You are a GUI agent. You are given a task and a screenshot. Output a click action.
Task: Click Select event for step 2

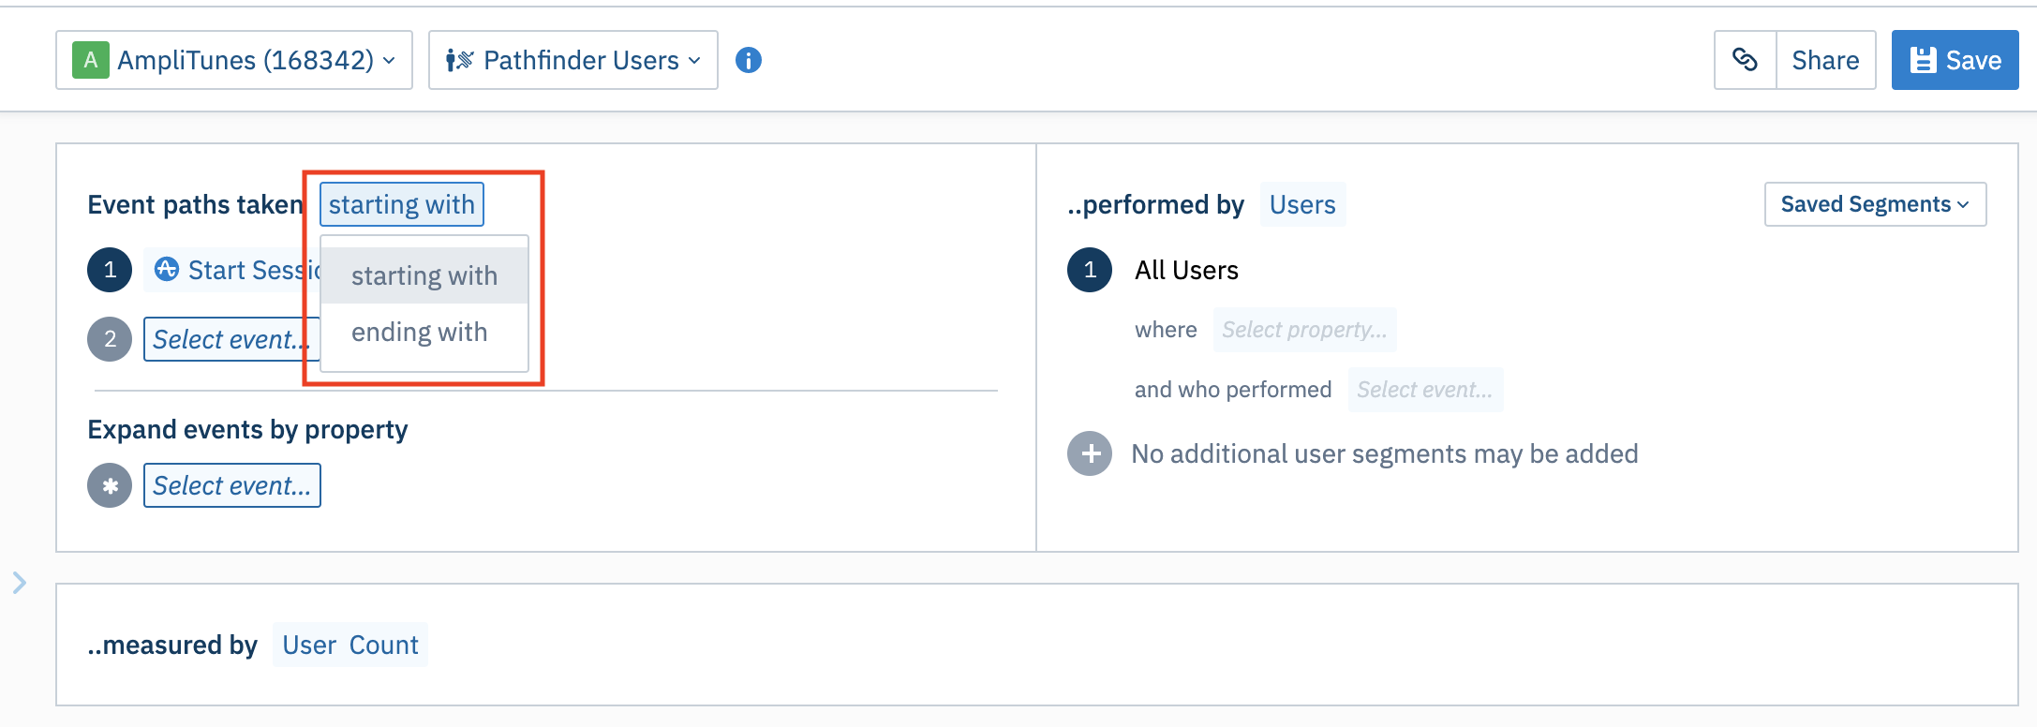click(x=230, y=339)
